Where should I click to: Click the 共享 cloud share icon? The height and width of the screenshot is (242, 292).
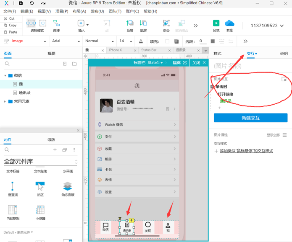230,23
